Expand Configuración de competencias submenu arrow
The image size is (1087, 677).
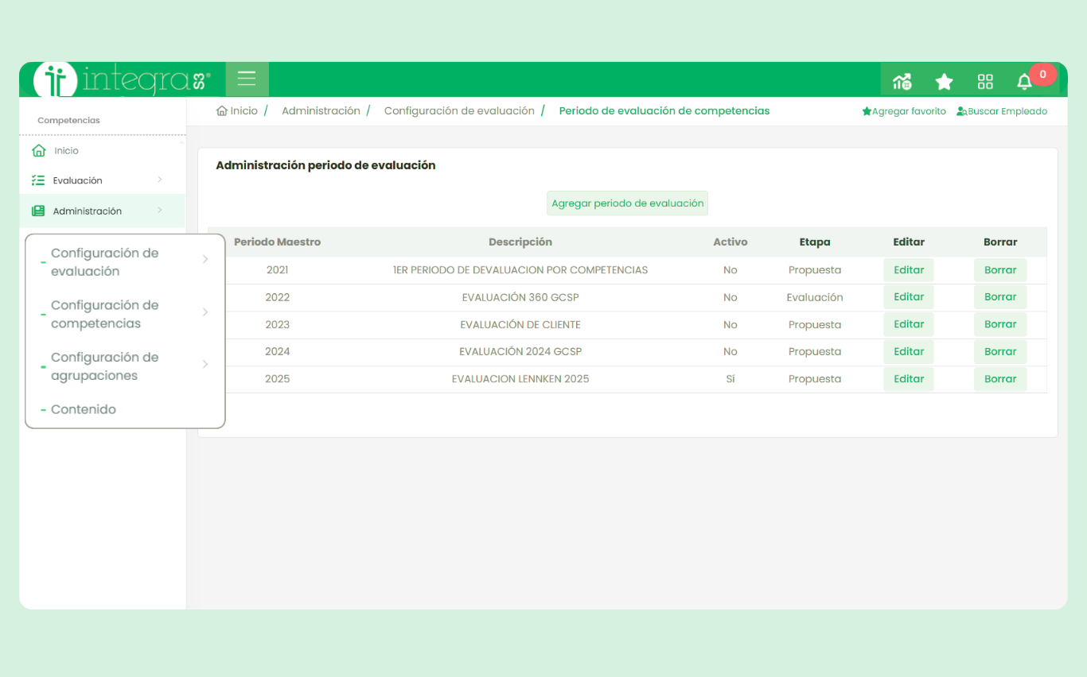tap(205, 312)
